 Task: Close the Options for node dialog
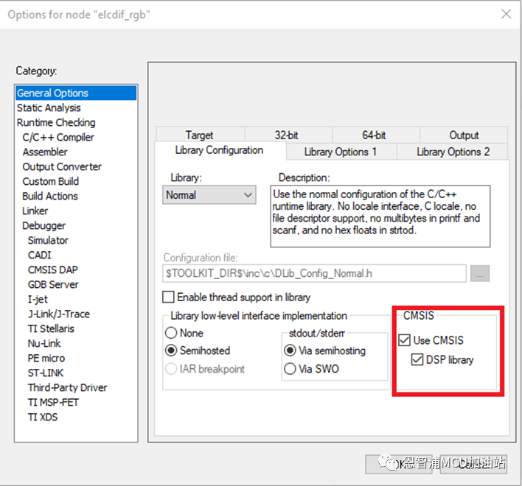(x=506, y=14)
